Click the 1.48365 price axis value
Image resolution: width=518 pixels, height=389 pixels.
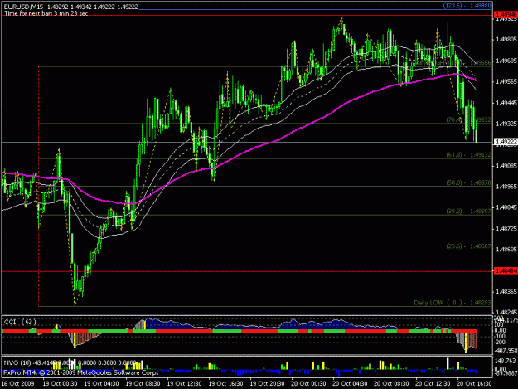coord(506,291)
